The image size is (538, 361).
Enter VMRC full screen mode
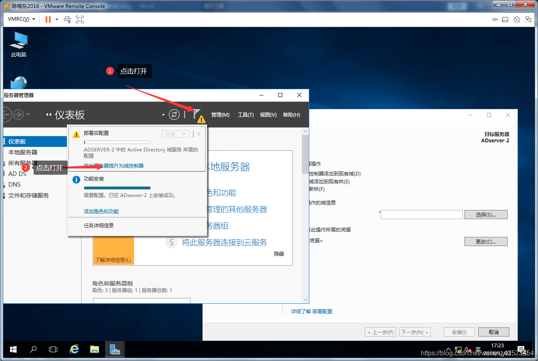pos(80,20)
